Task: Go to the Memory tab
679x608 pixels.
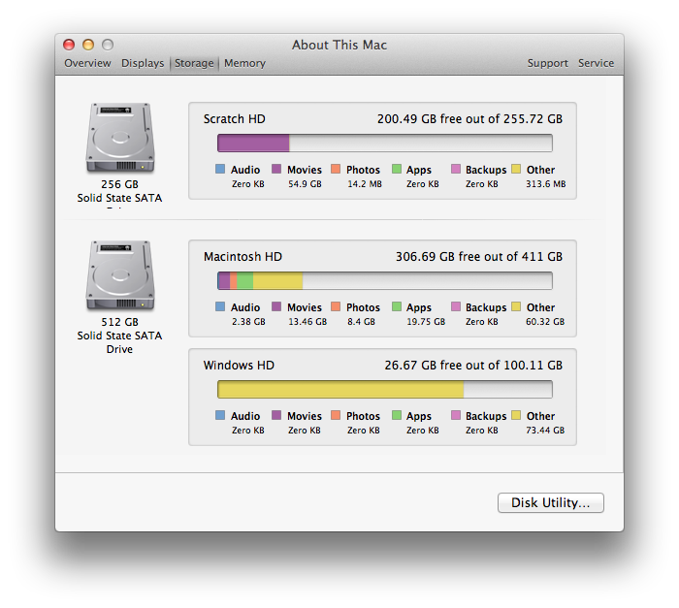Action: click(244, 63)
